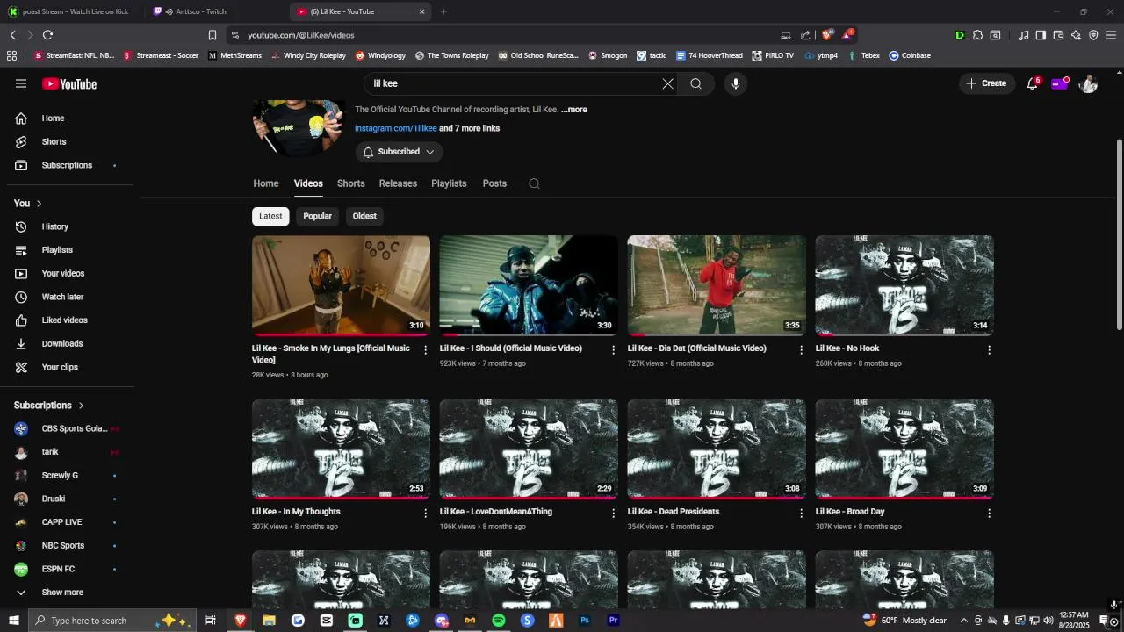This screenshot has width=1124, height=632.
Task: Open the taskbar clock and date
Action: [1074, 621]
